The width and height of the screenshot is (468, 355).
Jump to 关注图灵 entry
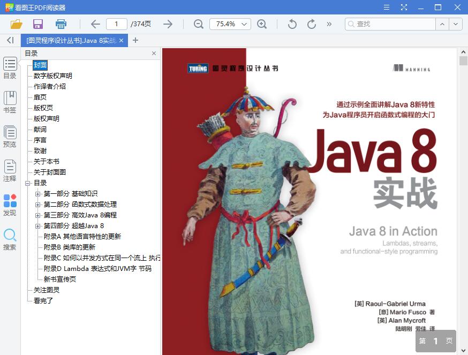tap(46, 290)
